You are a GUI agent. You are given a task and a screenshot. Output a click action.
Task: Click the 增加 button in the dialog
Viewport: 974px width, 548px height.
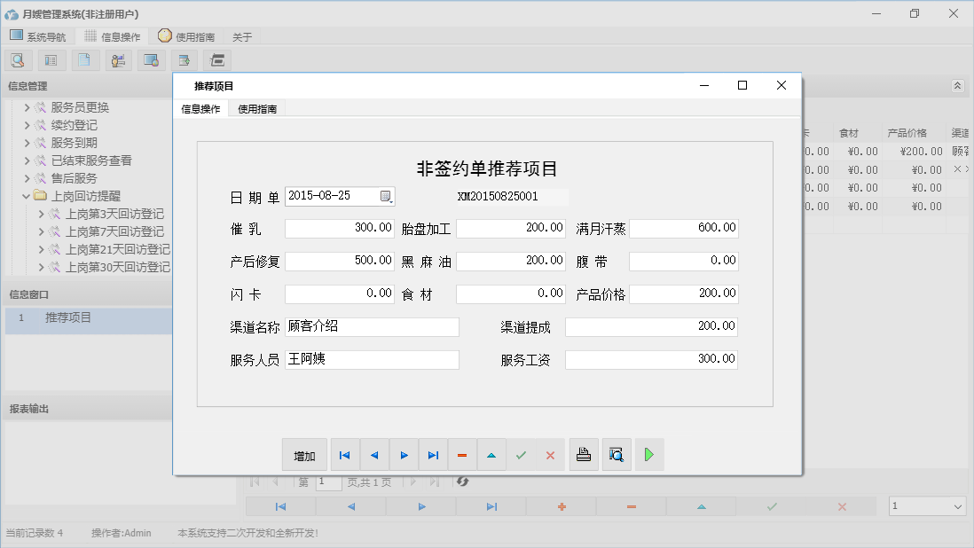(304, 454)
